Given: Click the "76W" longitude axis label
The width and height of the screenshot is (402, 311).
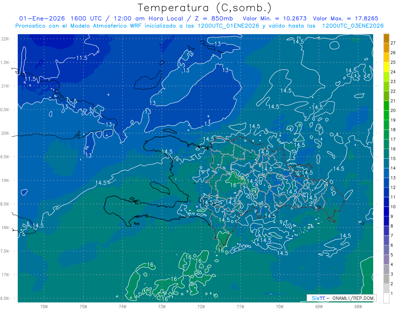Looking at the screenshot, I should click(x=44, y=306).
